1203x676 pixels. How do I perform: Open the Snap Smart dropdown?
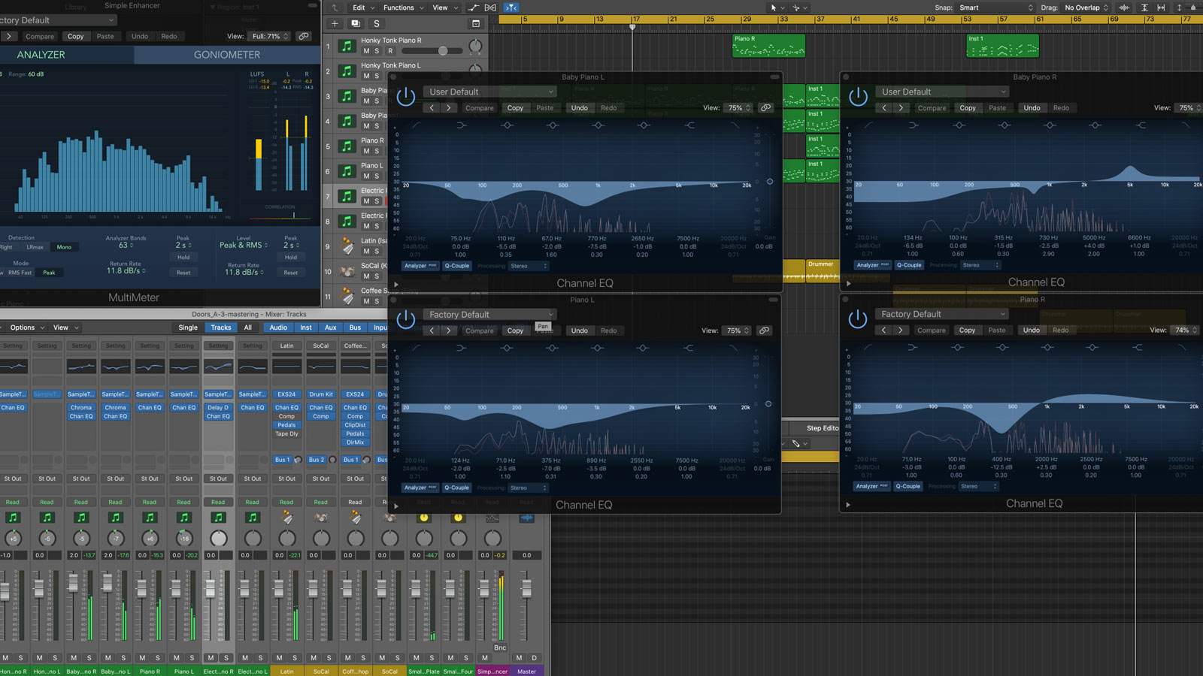[x=995, y=8]
